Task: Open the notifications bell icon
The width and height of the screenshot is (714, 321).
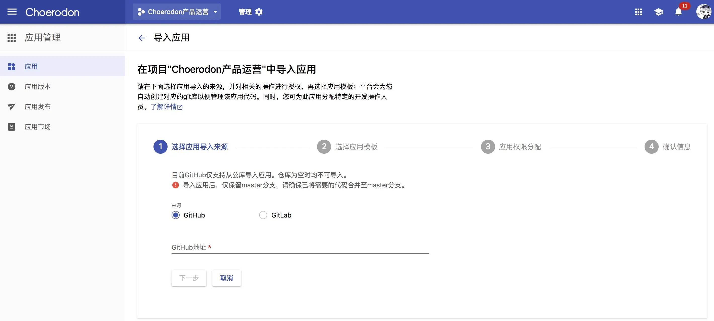Action: [x=678, y=12]
